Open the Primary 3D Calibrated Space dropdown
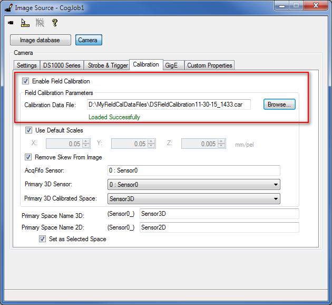 pos(194,199)
